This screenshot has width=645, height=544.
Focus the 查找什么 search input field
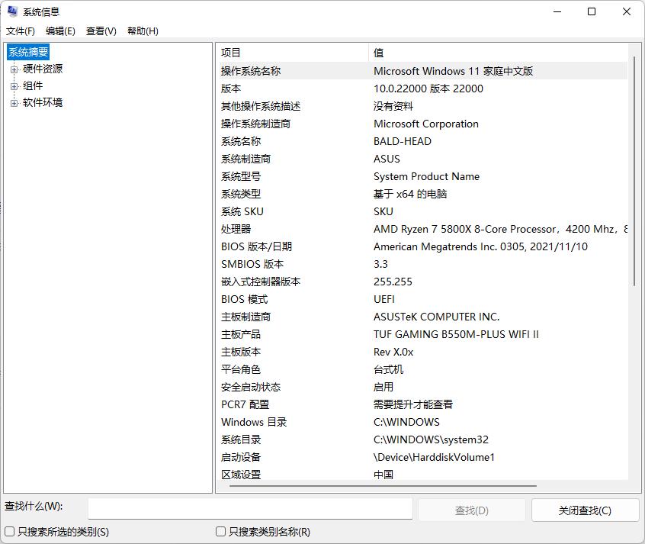pos(250,509)
